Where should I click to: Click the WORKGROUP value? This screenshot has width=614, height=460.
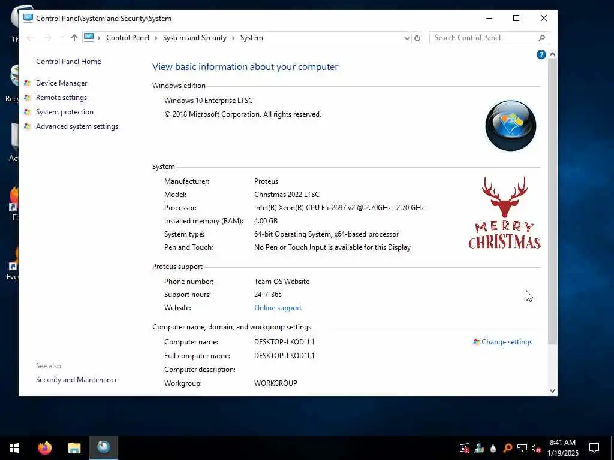pyautogui.click(x=276, y=383)
